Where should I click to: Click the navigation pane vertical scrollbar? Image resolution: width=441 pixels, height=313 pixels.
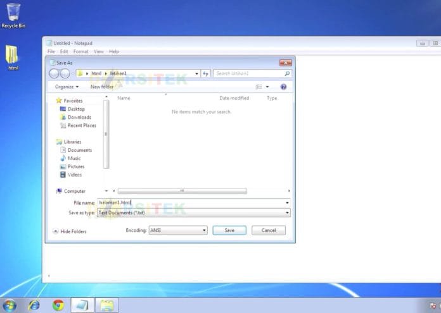(106, 134)
